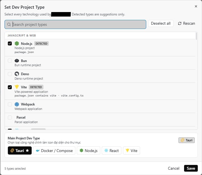
Task: Click 'Webpack application' description
Action: click(x=28, y=109)
